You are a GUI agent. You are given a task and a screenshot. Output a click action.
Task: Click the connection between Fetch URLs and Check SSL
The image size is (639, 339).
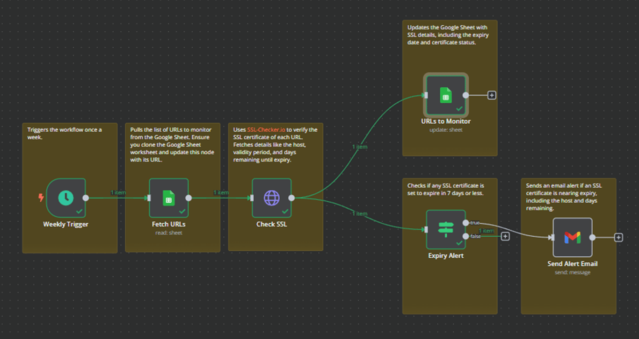click(x=220, y=198)
